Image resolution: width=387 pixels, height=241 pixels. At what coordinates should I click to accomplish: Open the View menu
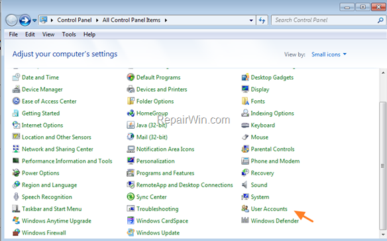[48, 35]
